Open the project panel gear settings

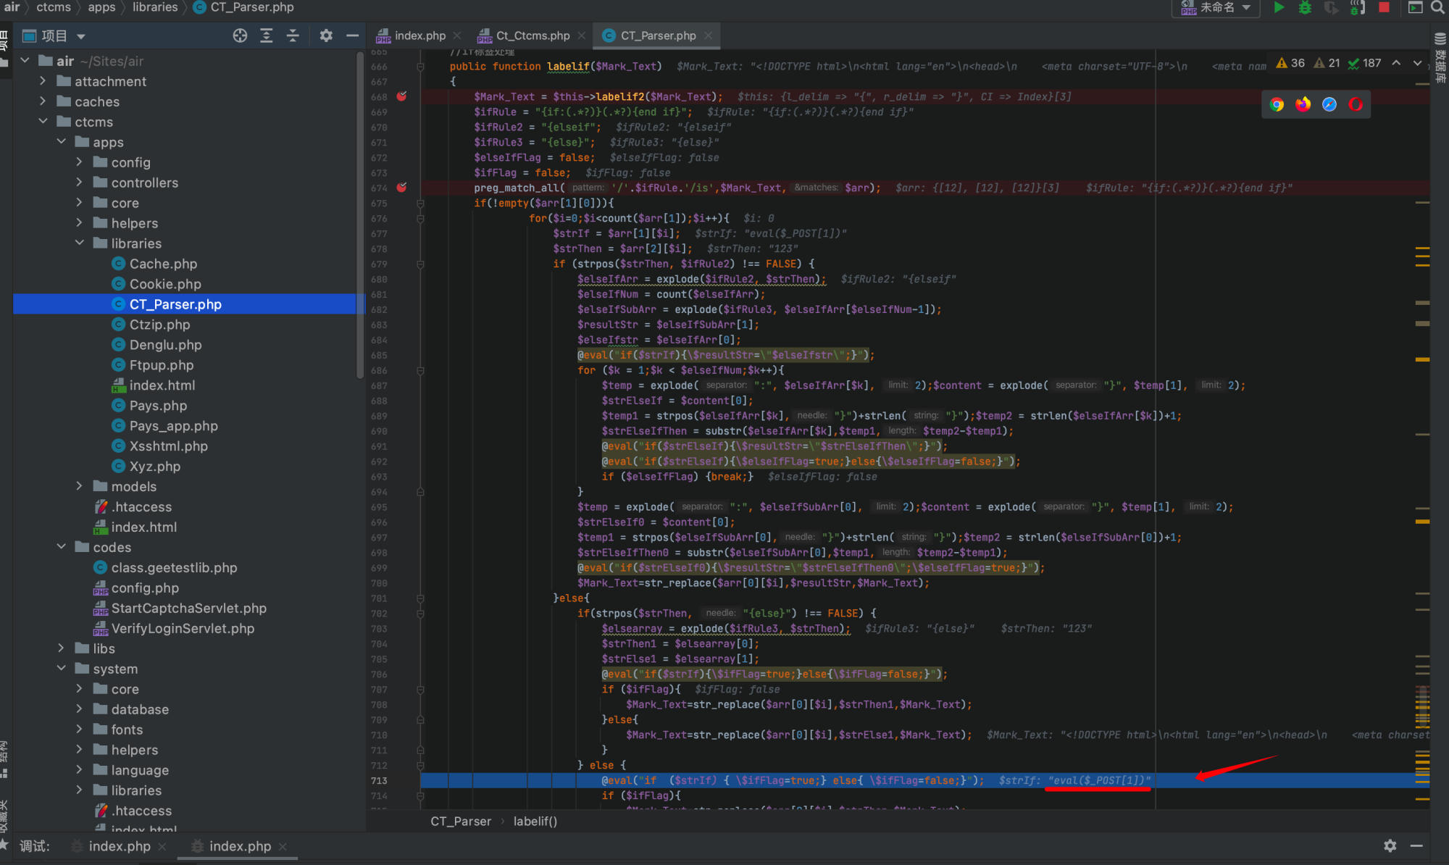click(326, 35)
